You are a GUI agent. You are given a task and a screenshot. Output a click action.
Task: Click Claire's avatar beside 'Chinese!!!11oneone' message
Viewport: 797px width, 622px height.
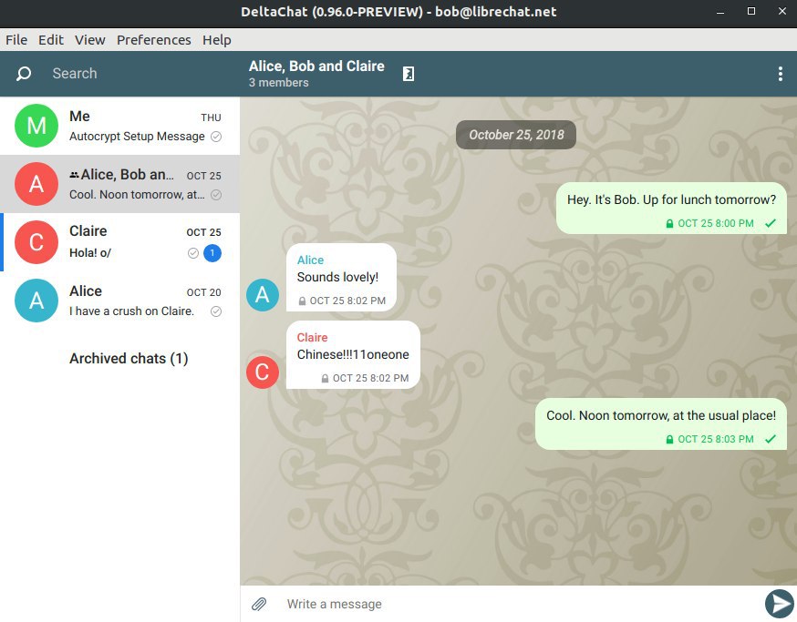pyautogui.click(x=263, y=372)
